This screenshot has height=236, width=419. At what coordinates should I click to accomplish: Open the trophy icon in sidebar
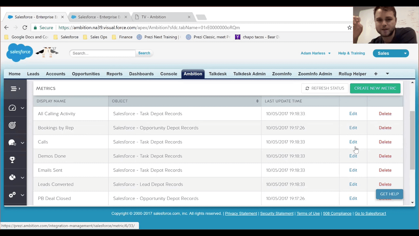coord(12,160)
